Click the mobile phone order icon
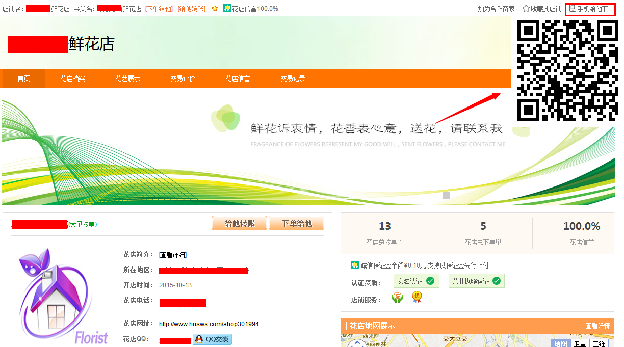Image resolution: width=624 pixels, height=347 pixels. [573, 8]
